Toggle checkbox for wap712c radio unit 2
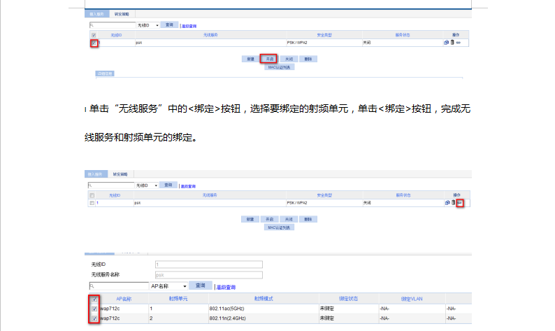 click(94, 318)
